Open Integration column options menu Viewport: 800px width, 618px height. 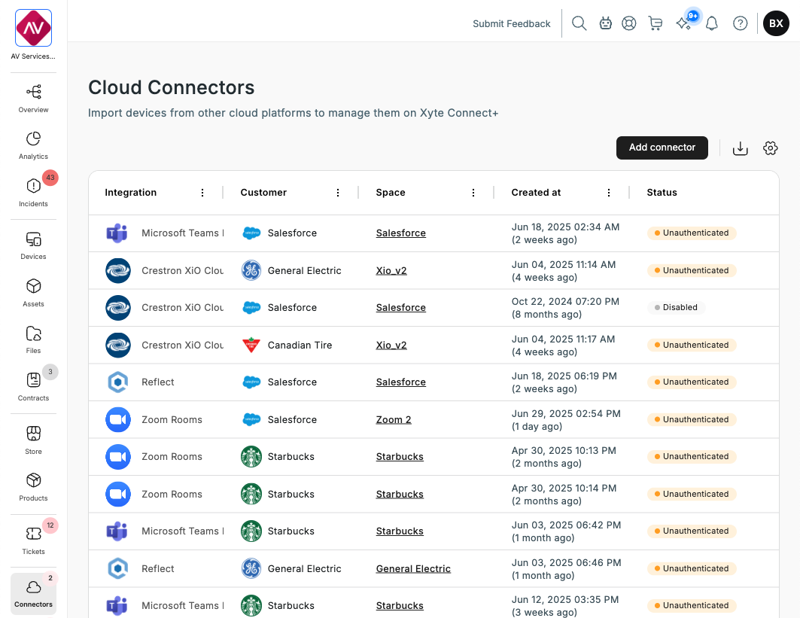202,193
